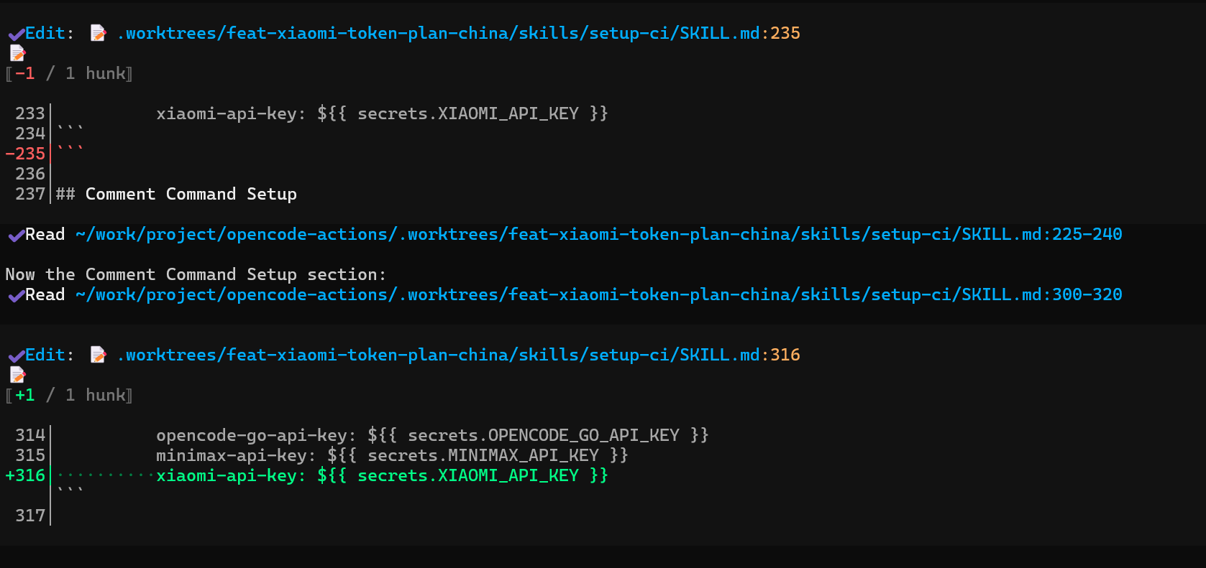Click the memo icon above the -1 hunk label
Viewport: 1206px width, 568px height.
coord(17,53)
